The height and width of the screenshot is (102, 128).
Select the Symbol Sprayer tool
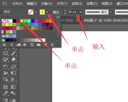point(5,100)
